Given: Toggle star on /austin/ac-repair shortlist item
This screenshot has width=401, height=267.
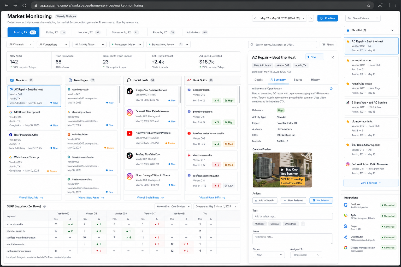Looking at the screenshot, I should (348, 84).
